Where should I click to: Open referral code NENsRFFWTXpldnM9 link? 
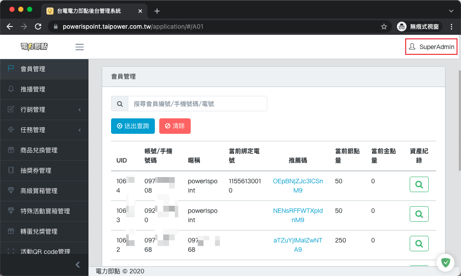[298, 215]
